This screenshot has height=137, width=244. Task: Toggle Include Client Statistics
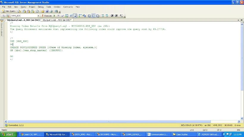[x=84, y=16]
